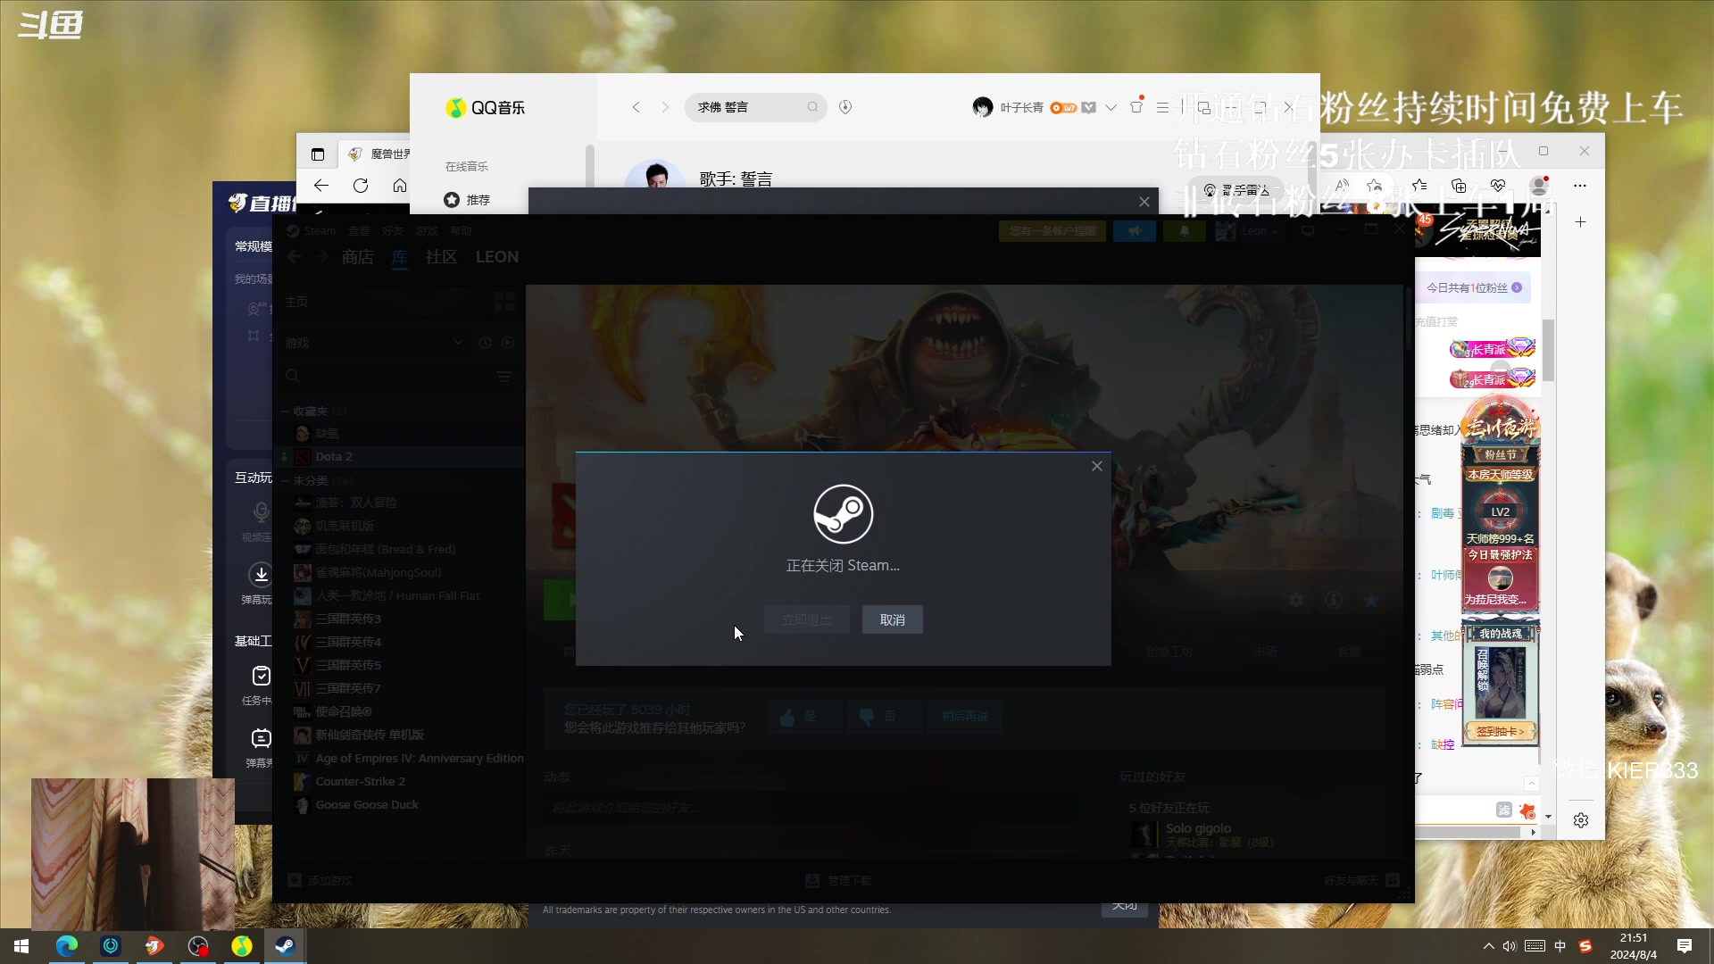Click Edge's Collections icon

click(1459, 186)
